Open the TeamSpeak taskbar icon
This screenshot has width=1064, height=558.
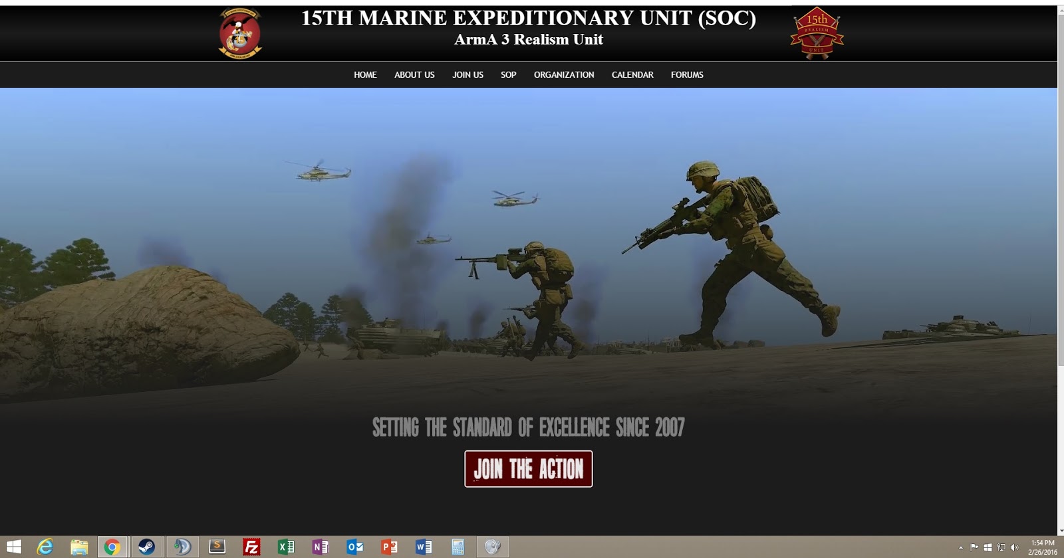pos(182,547)
